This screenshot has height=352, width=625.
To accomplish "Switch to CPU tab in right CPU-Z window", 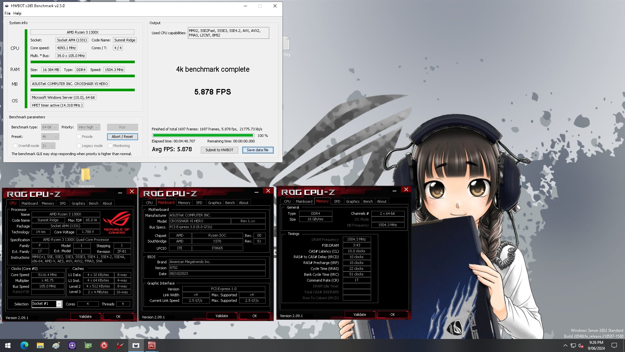I will coord(287,201).
